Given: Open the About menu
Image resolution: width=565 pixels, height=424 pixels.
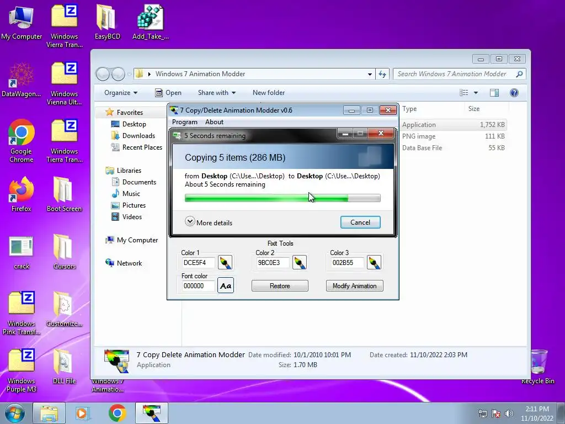Looking at the screenshot, I should point(215,122).
